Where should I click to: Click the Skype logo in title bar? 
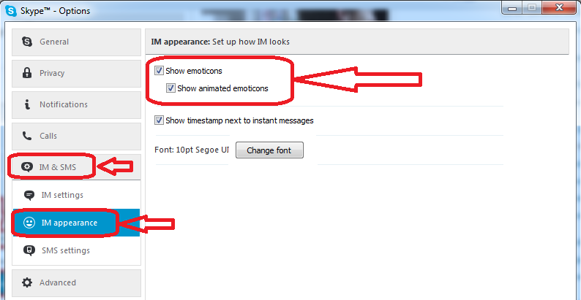11,11
